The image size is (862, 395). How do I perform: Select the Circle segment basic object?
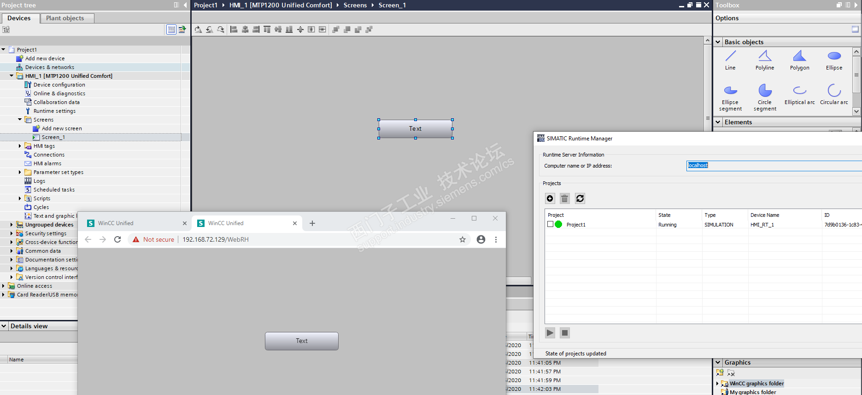pos(765,98)
